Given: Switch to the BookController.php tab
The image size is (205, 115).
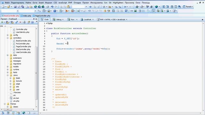Looking at the screenshot, I should (10, 16).
